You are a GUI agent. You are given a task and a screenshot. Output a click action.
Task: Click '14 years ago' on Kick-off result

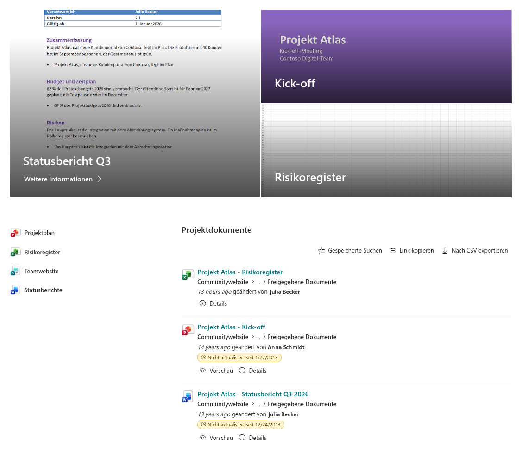[x=214, y=347]
